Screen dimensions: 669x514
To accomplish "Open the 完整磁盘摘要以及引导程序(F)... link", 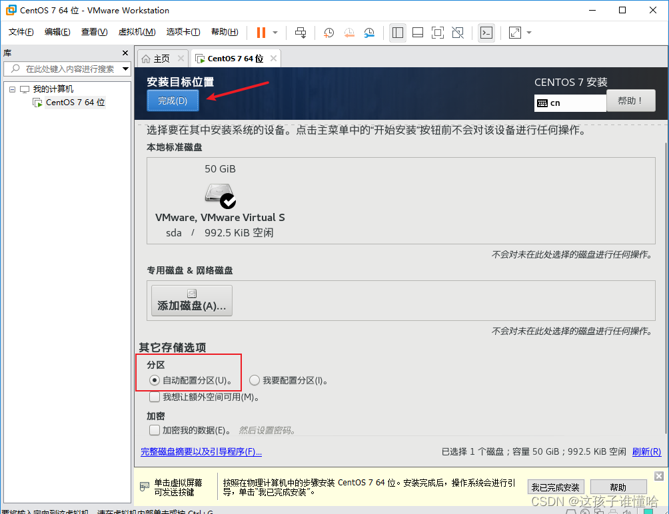I will (x=201, y=452).
